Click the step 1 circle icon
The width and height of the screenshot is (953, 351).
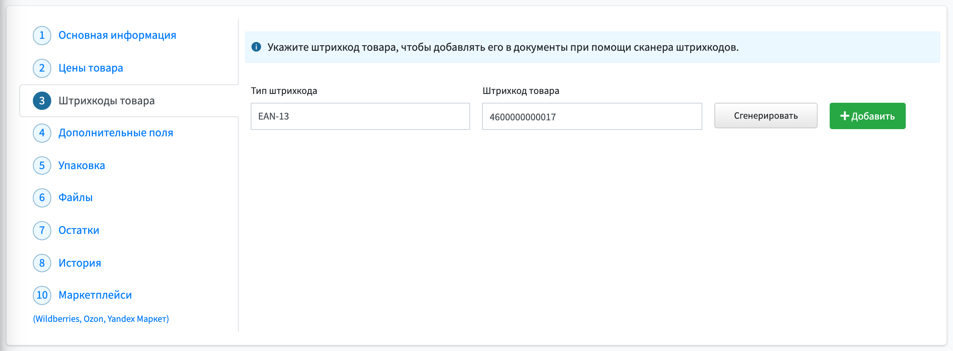click(42, 36)
